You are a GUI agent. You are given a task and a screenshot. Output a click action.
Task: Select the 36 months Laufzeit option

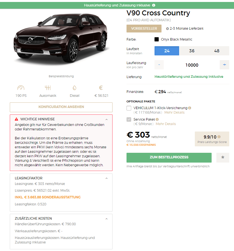pos(192,51)
